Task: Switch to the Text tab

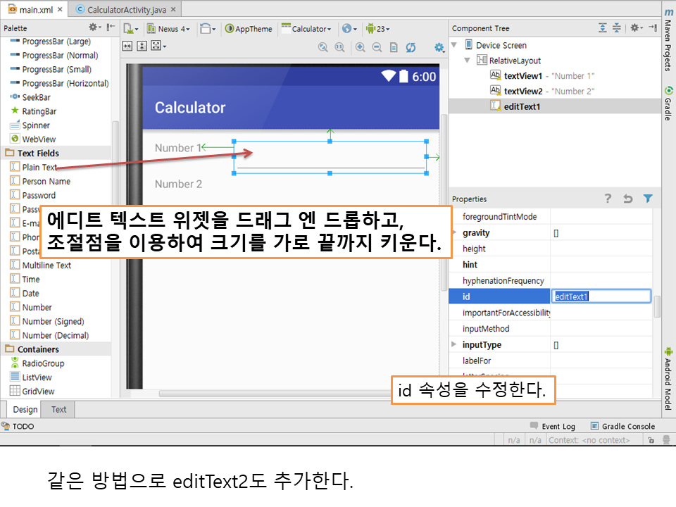Action: pyautogui.click(x=59, y=409)
